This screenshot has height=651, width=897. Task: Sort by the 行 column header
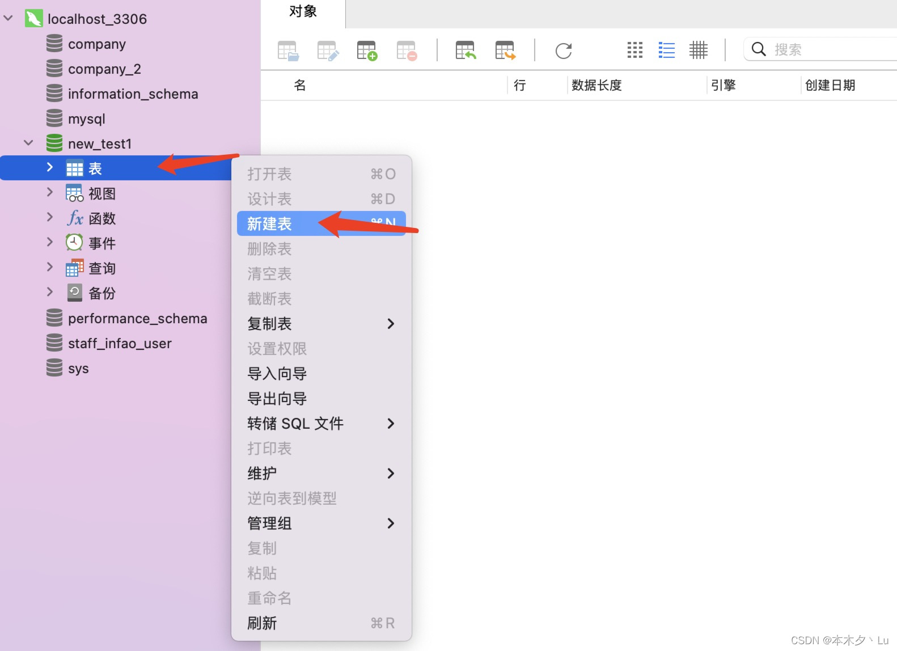pyautogui.click(x=536, y=85)
